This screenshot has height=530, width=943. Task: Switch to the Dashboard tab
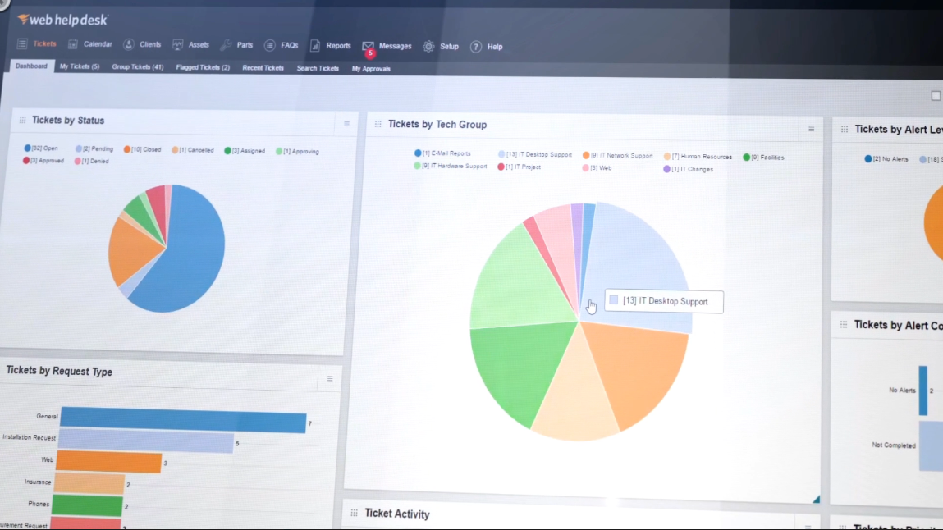pyautogui.click(x=31, y=66)
